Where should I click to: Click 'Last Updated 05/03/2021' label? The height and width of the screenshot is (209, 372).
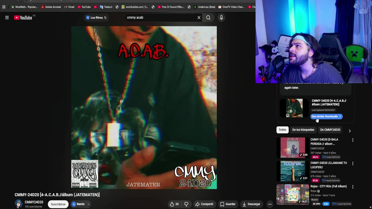tap(323, 110)
